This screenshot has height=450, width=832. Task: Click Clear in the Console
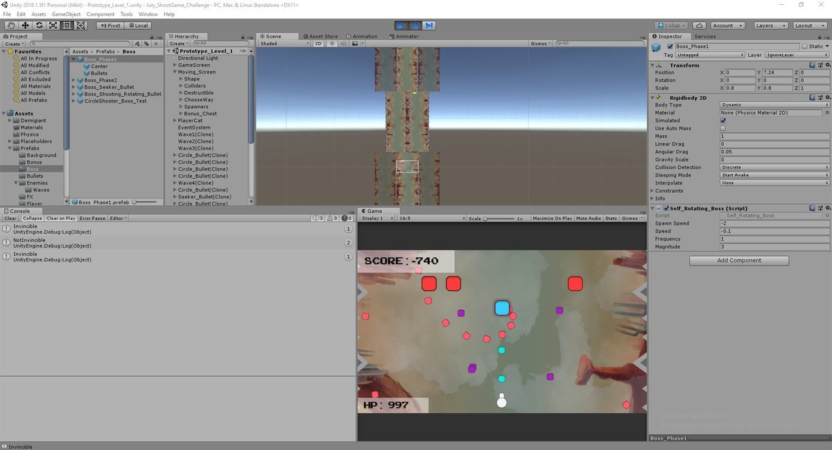tap(10, 218)
